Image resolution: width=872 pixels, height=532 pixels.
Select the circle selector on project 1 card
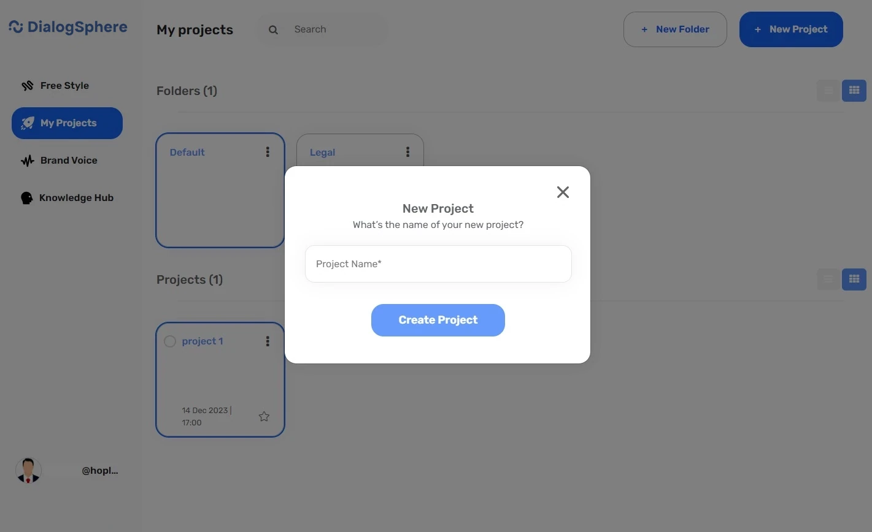pyautogui.click(x=170, y=341)
